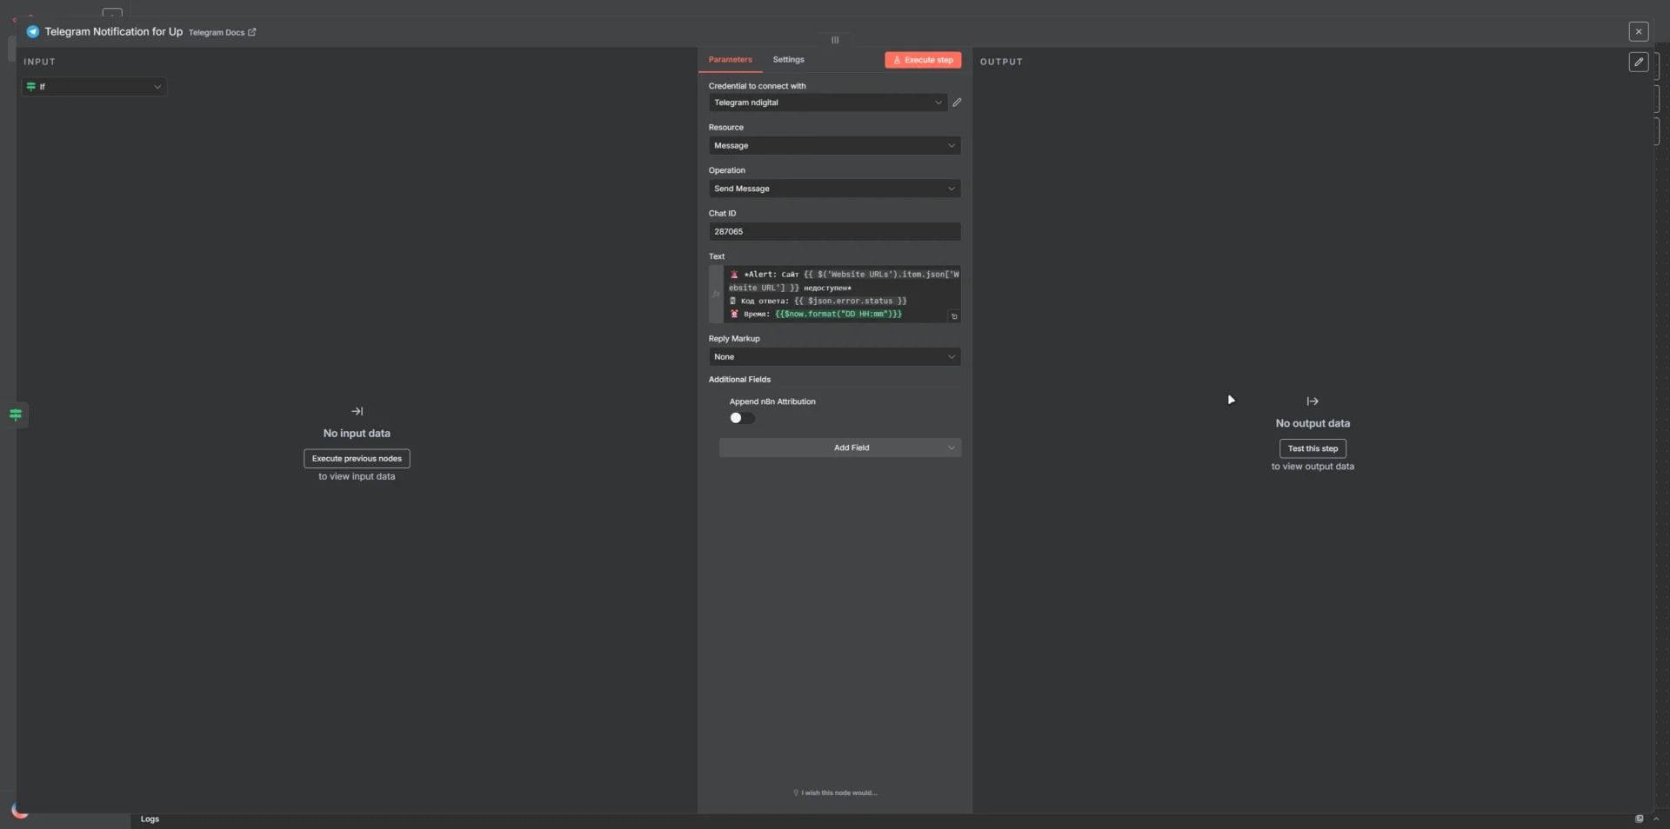Open the Resource dropdown showing Message
This screenshot has height=829, width=1670.
point(834,146)
